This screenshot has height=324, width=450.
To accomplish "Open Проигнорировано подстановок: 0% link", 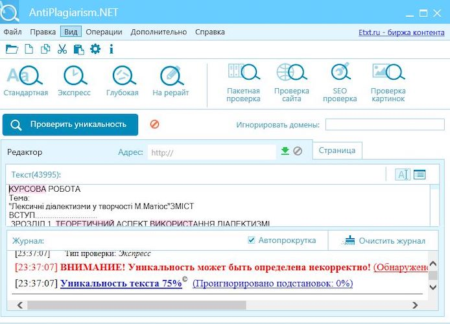I will 272,283.
